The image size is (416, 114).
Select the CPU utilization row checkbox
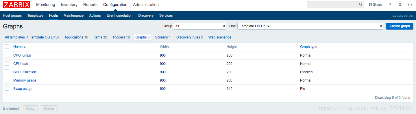click(x=7, y=72)
